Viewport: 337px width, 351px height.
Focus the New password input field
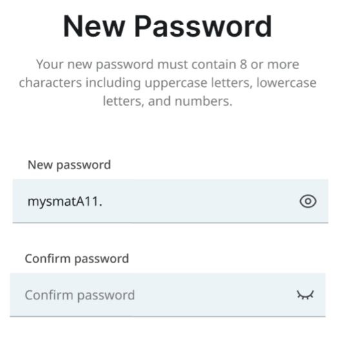point(170,201)
